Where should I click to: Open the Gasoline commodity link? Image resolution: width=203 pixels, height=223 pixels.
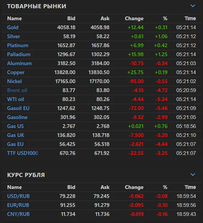pyautogui.click(x=17, y=117)
